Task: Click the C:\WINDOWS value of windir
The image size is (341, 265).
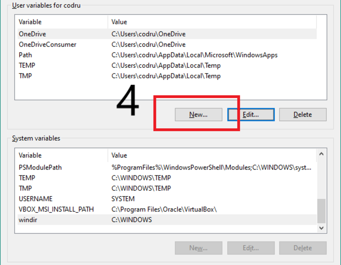Action: pyautogui.click(x=131, y=220)
